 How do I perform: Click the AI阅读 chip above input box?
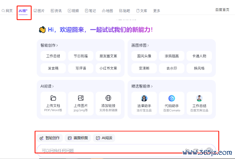tap(104, 138)
